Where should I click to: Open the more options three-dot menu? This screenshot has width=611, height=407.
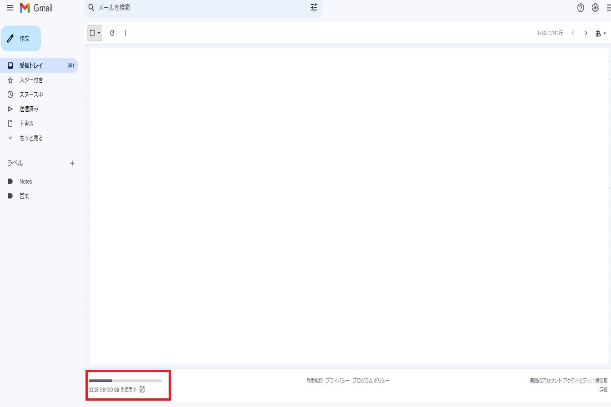(125, 33)
